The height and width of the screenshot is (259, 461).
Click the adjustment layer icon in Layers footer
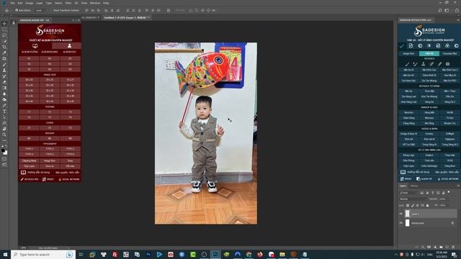pyautogui.click(x=435, y=247)
